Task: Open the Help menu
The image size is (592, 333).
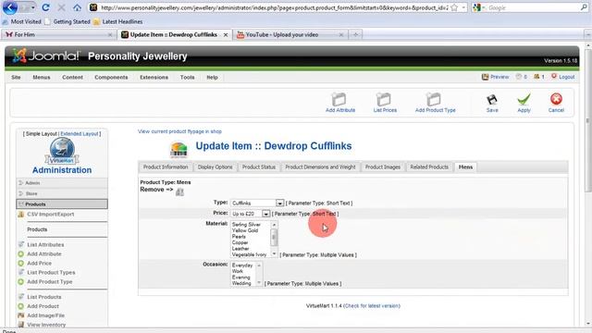Action: [212, 77]
